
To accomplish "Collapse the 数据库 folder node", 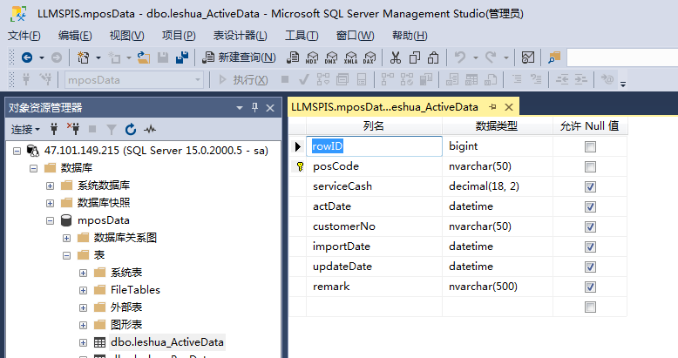I will click(x=34, y=168).
